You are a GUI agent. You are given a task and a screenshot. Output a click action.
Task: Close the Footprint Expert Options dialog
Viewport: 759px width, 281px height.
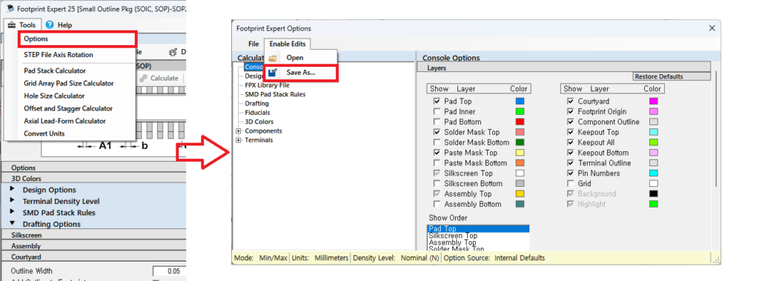coord(712,28)
